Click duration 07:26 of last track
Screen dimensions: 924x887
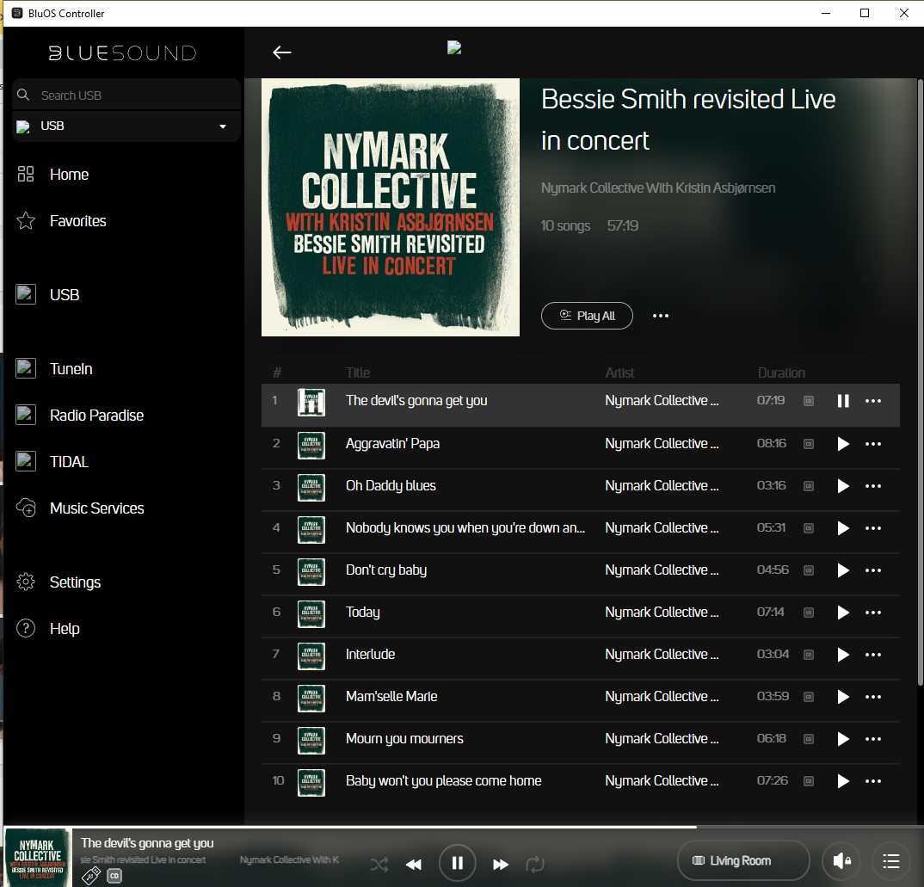(x=772, y=781)
